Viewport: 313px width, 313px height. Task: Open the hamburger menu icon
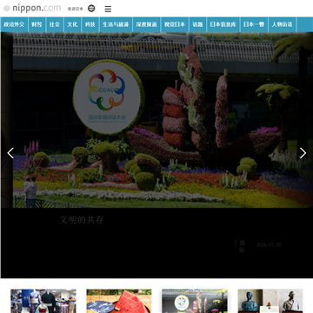coord(108,9)
